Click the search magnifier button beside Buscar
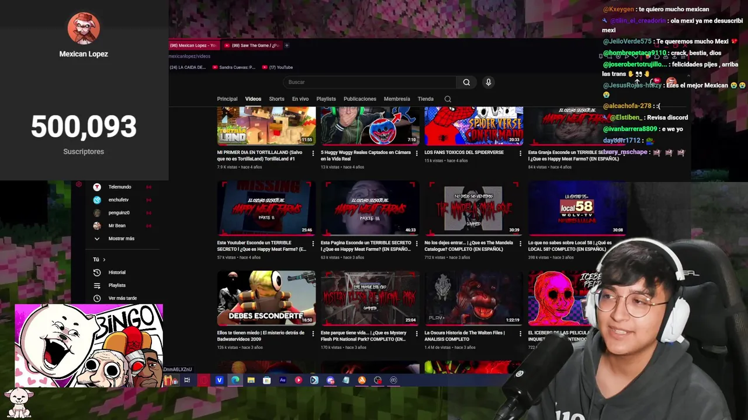This screenshot has width=748, height=420. pyautogui.click(x=466, y=82)
